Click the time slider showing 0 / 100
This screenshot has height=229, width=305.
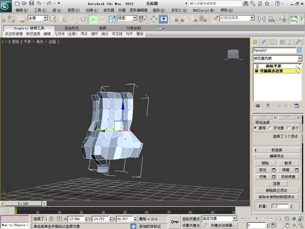23,203
